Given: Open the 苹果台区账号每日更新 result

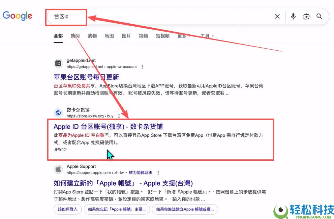Looking at the screenshot, I should (87, 76).
